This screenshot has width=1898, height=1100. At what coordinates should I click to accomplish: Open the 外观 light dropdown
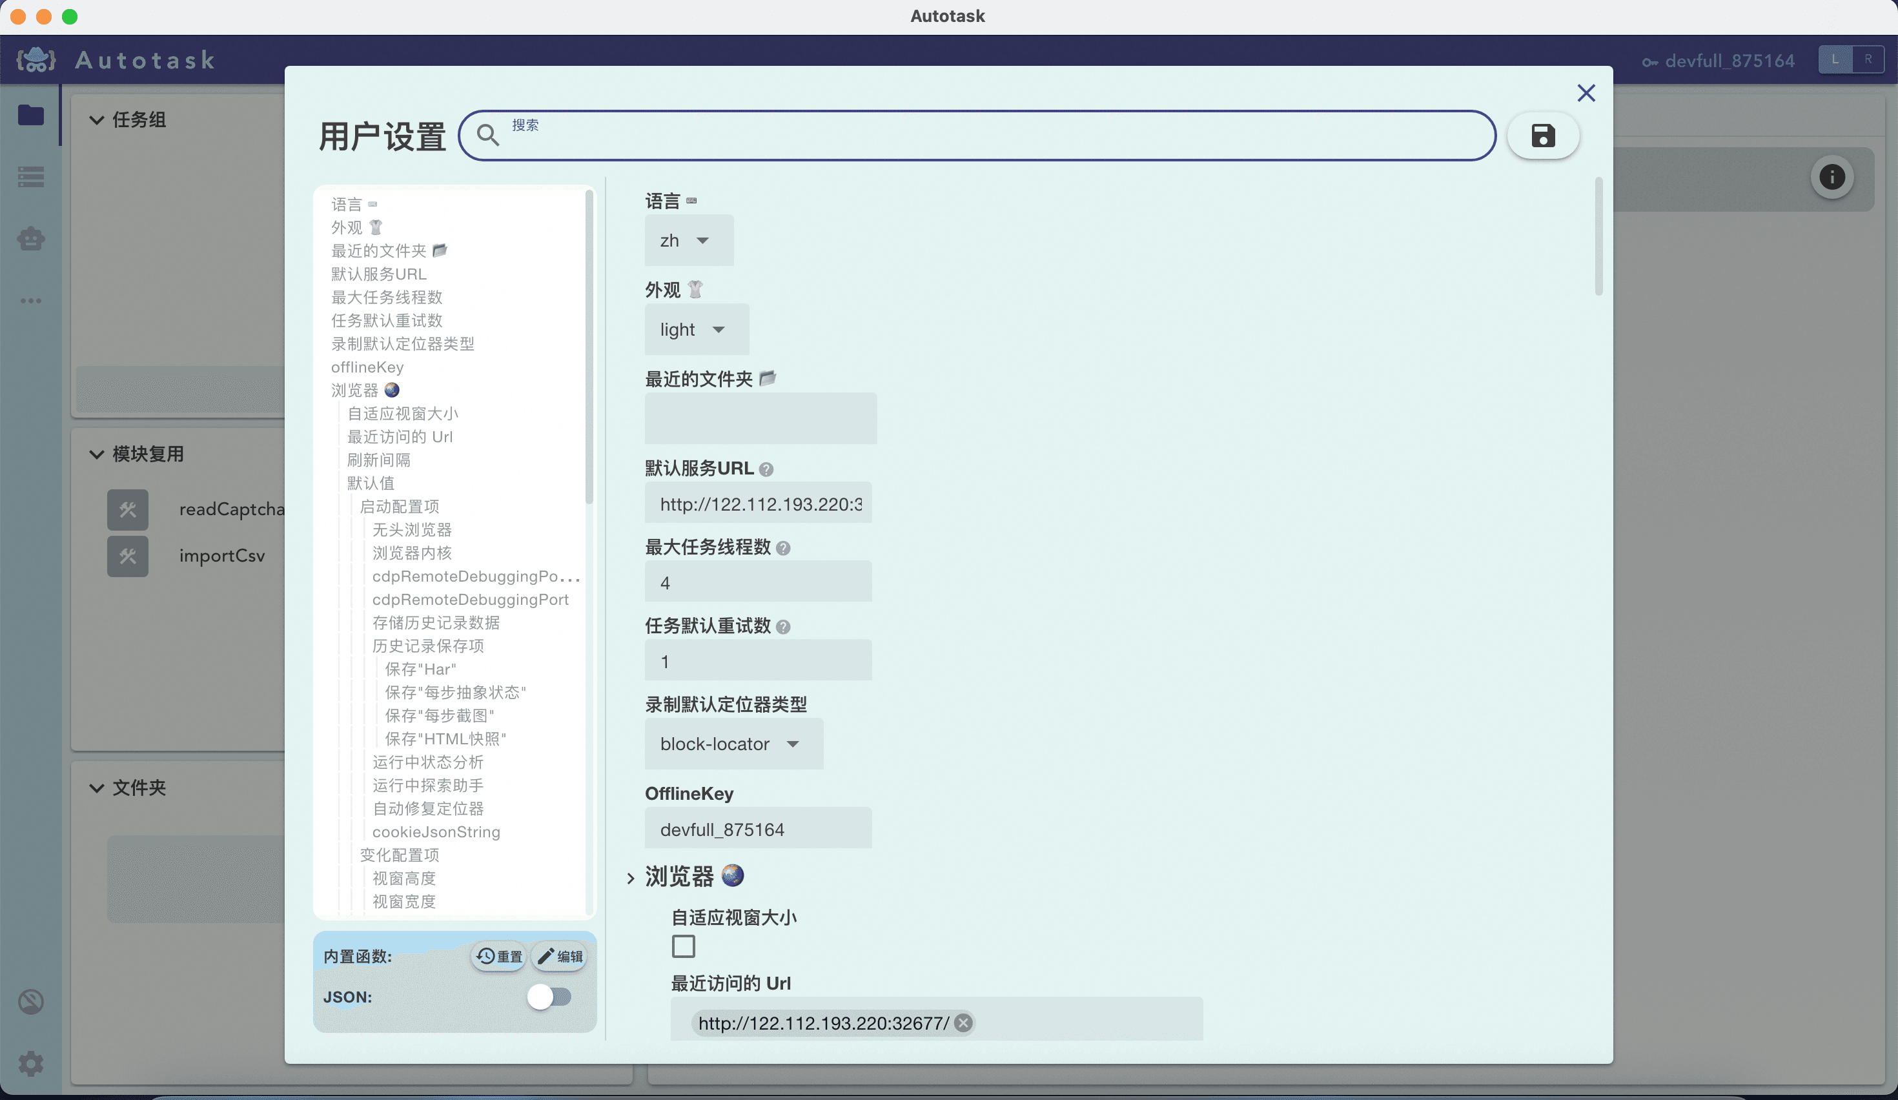[x=696, y=329]
